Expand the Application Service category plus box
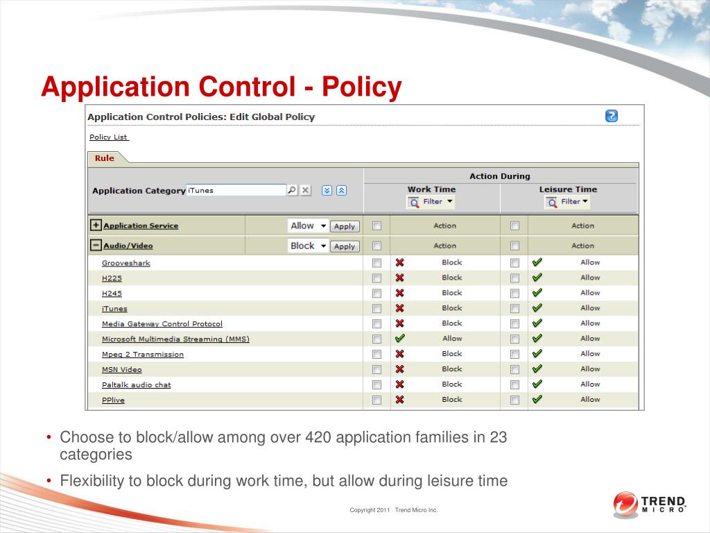Screen dimensions: 710x533 96,225
